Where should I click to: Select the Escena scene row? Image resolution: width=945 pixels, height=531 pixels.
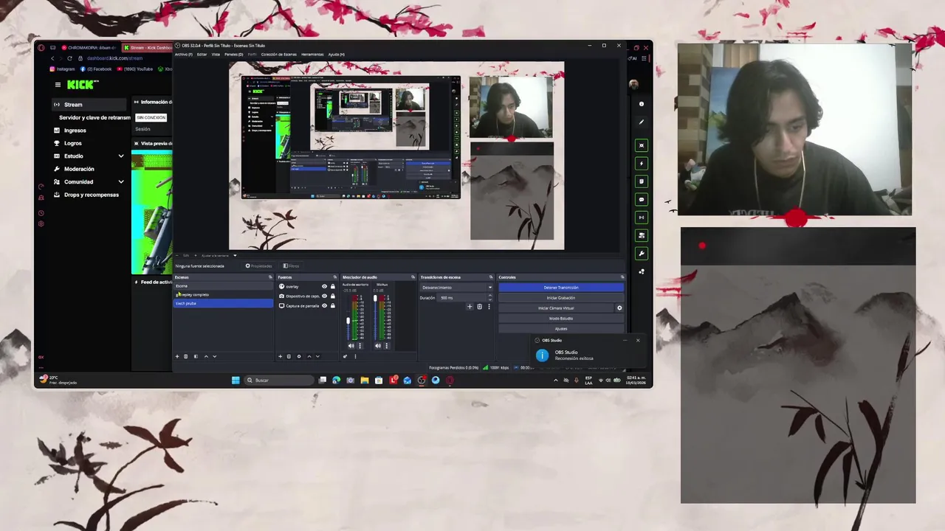point(223,285)
